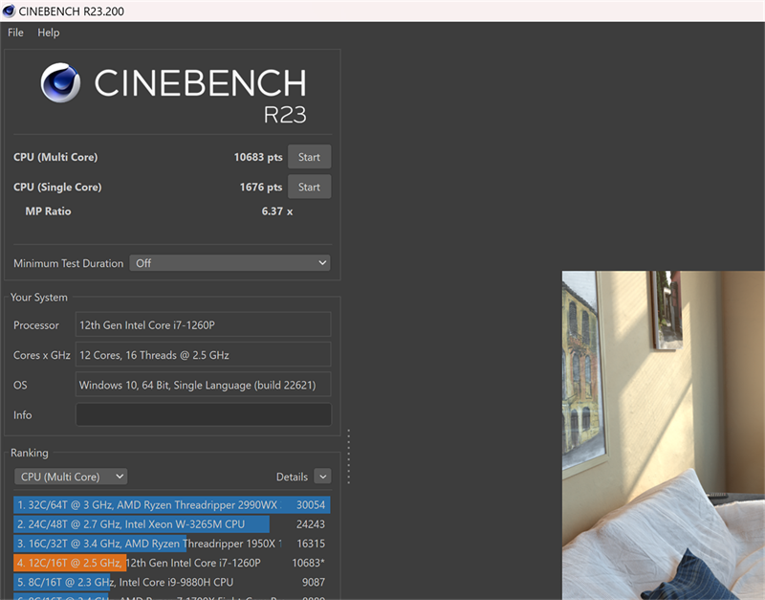Image resolution: width=765 pixels, height=600 pixels.
Task: Open the Help menu
Action: pyautogui.click(x=49, y=33)
